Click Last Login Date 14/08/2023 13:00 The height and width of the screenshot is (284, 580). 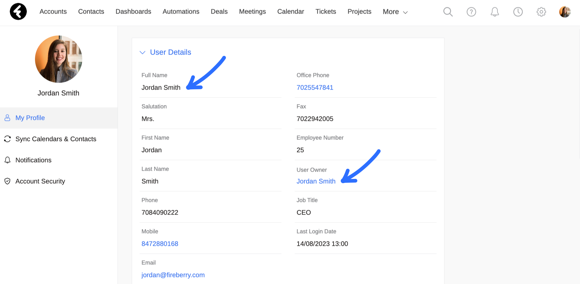pos(322,244)
